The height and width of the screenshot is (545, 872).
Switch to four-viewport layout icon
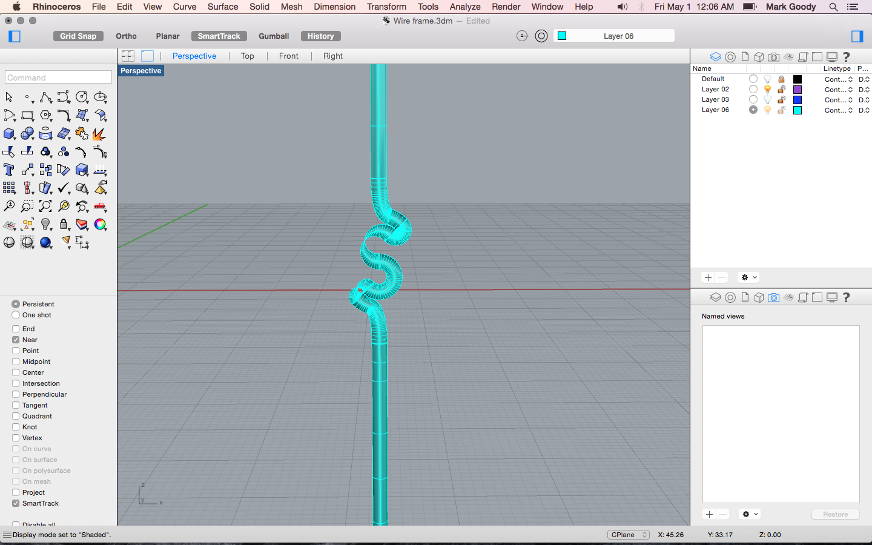(128, 56)
